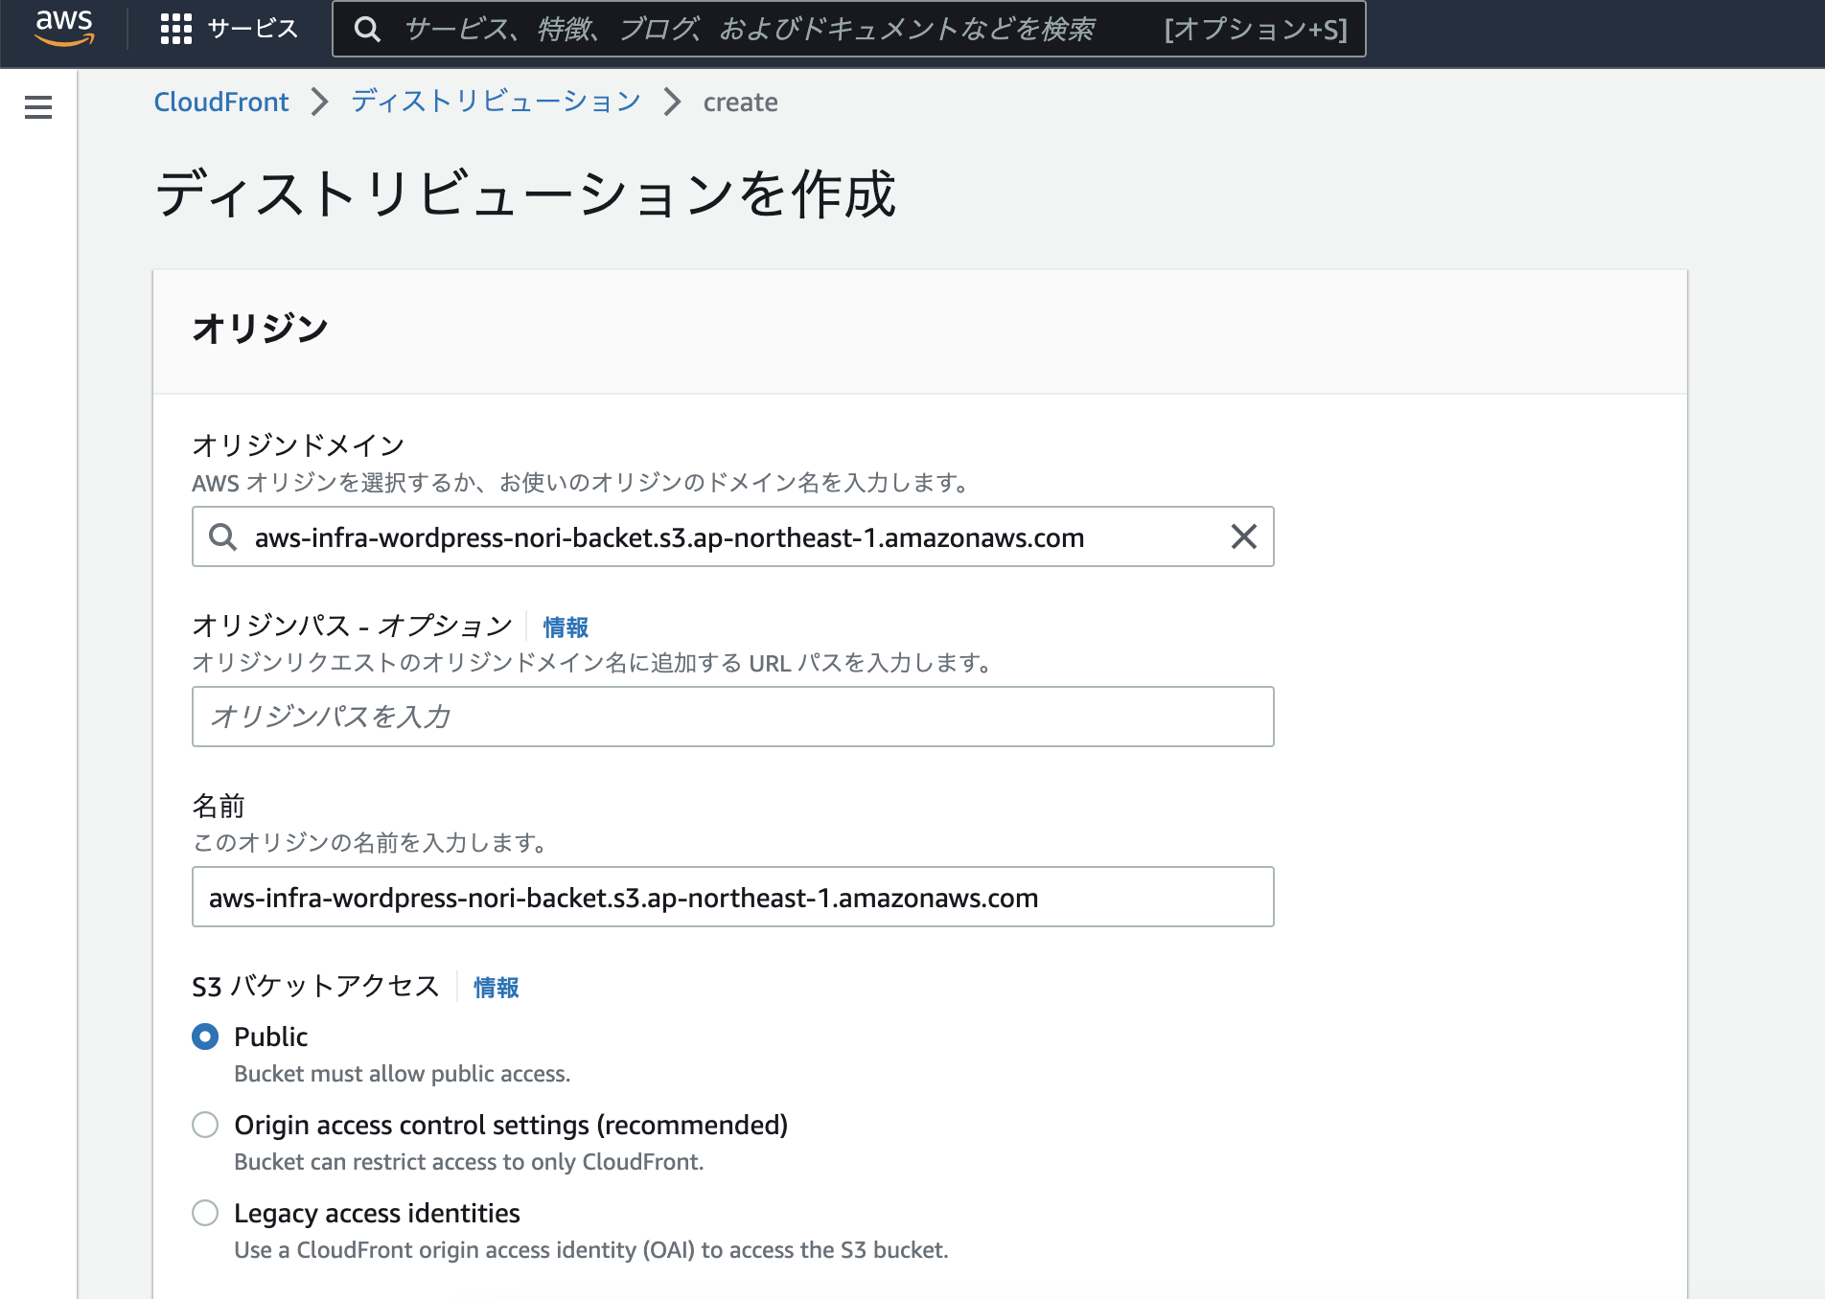Click the オリジンパスを入力 input field
Image resolution: width=1825 pixels, height=1299 pixels.
(732, 717)
